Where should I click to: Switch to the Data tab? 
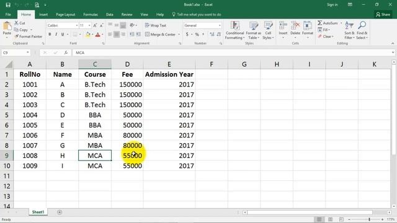click(x=109, y=14)
